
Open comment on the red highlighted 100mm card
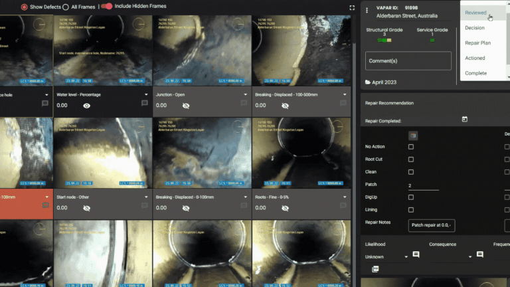coord(45,205)
